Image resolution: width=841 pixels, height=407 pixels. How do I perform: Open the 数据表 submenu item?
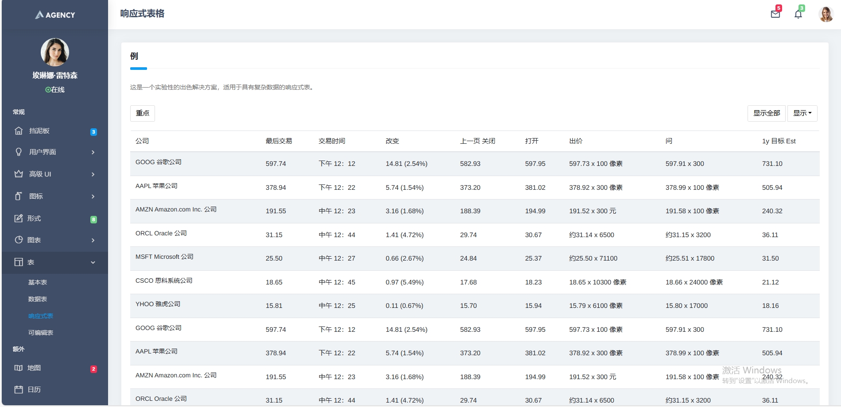pos(38,299)
